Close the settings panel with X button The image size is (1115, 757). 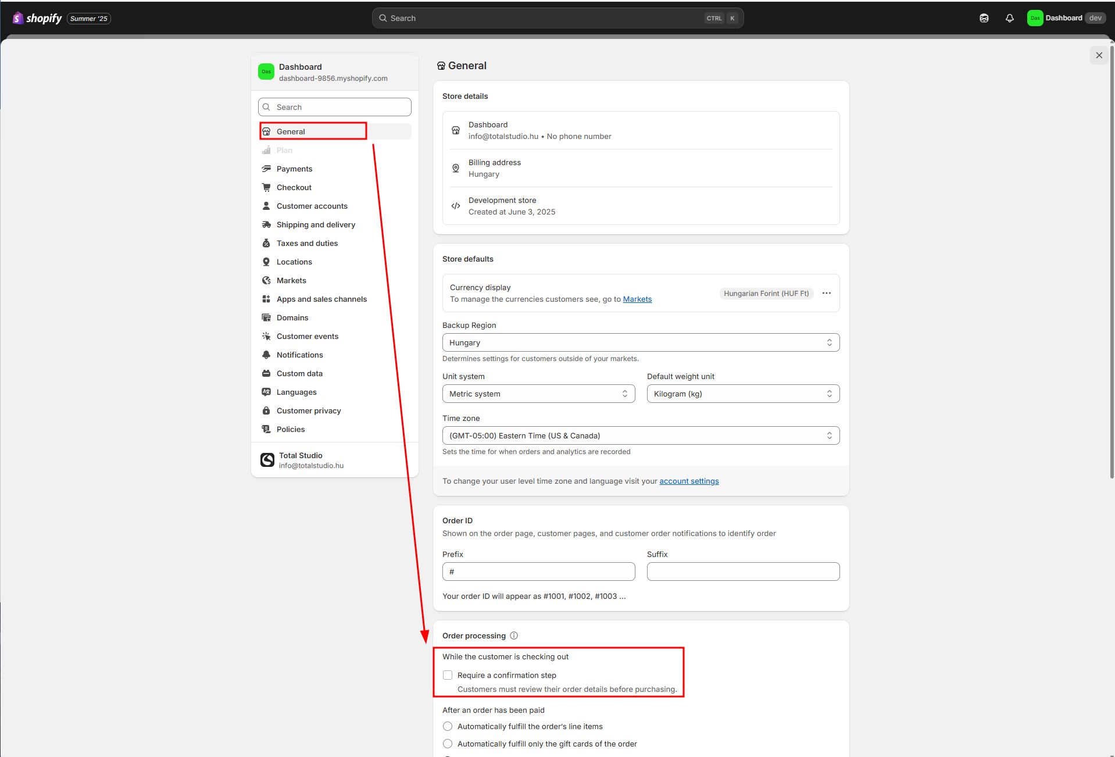coord(1099,55)
